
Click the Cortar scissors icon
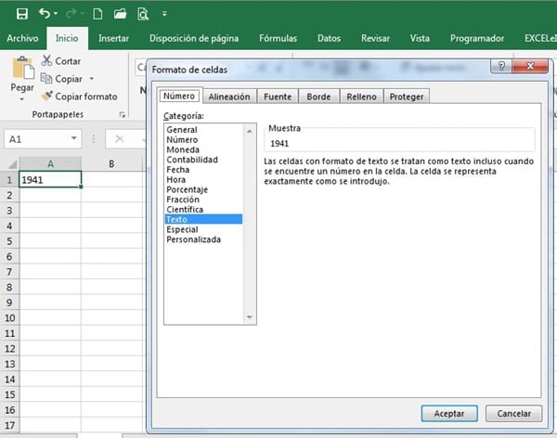coord(46,61)
